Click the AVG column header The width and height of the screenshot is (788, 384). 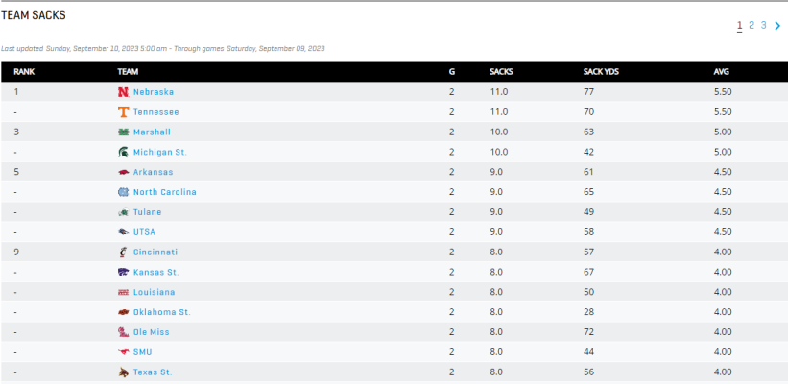coord(721,72)
